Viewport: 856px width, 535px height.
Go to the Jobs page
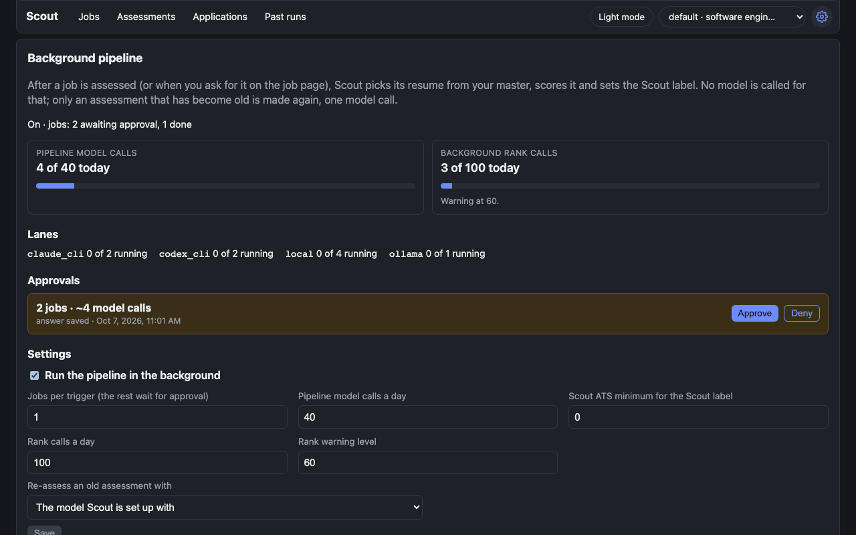pyautogui.click(x=89, y=17)
